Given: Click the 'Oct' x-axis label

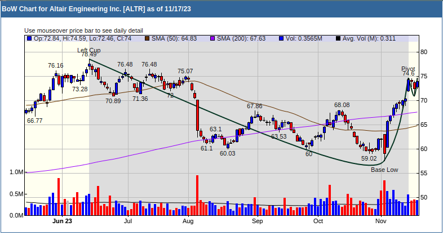Looking at the screenshot, I should (318, 221).
